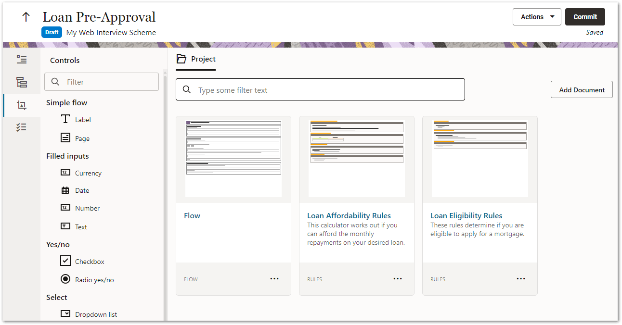Click the Add Document button
The image size is (622, 325).
[x=581, y=89]
